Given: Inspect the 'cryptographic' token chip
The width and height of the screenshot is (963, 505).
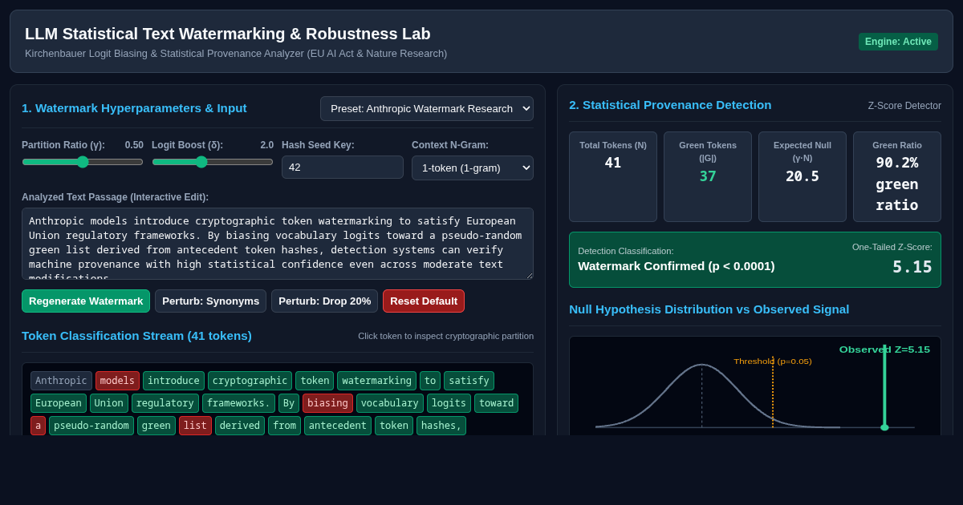Looking at the screenshot, I should coord(250,381).
